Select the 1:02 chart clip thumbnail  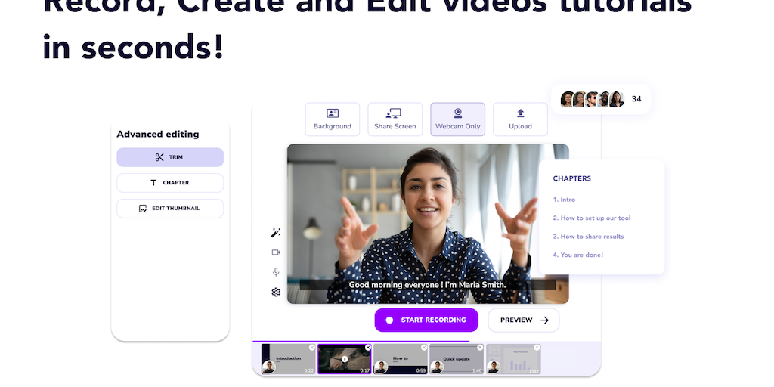pos(513,359)
